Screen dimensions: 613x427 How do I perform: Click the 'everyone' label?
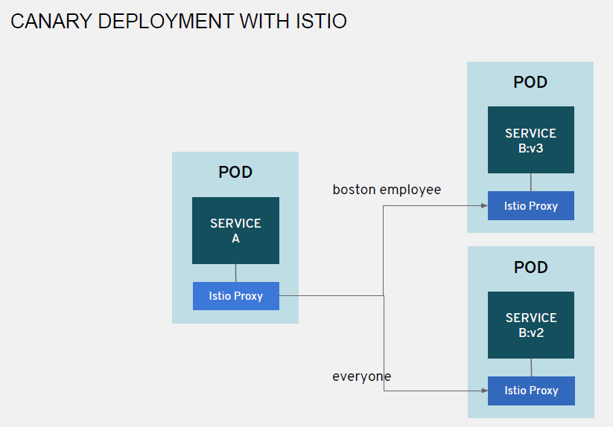pyautogui.click(x=362, y=376)
